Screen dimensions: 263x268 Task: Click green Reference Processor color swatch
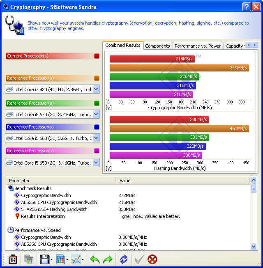click(x=97, y=103)
